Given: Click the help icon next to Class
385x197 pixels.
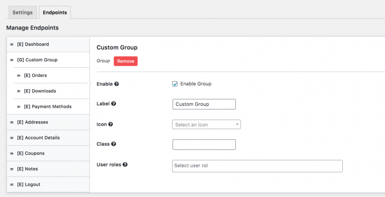Looking at the screenshot, I should click(113, 144).
